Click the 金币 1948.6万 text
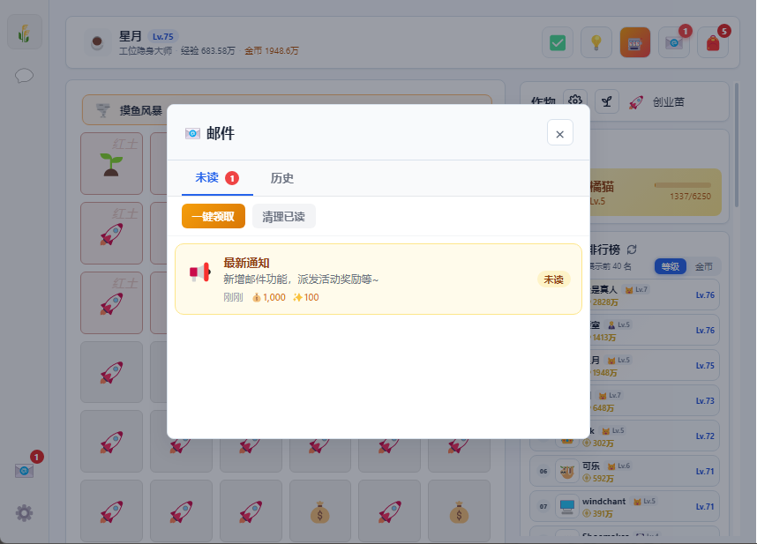The image size is (757, 544). [272, 50]
